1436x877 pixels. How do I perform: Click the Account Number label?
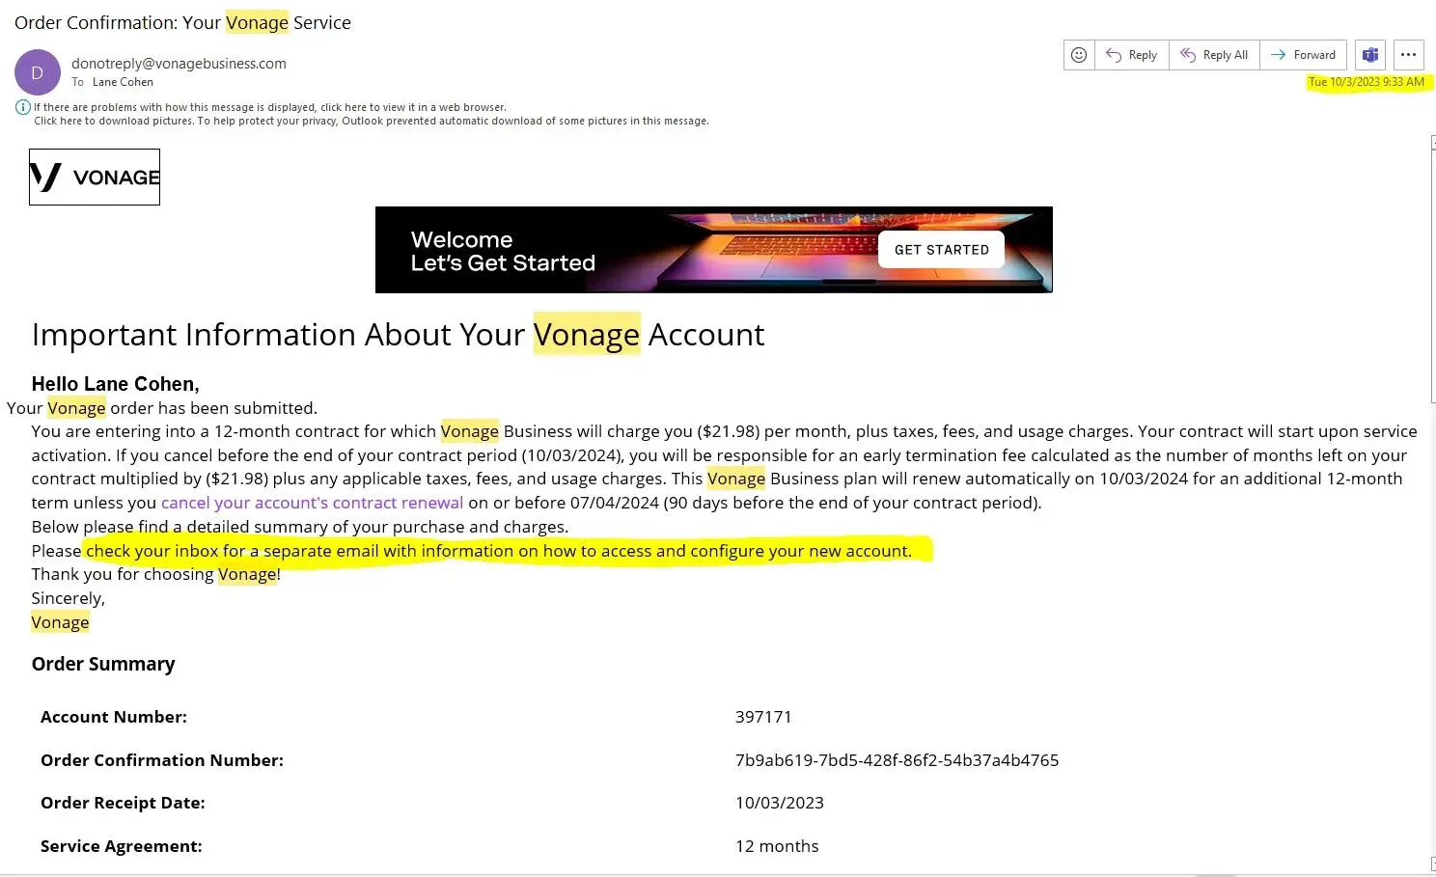pyautogui.click(x=114, y=717)
